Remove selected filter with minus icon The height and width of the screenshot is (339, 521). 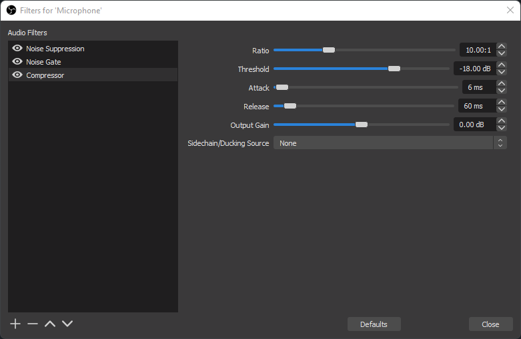pyautogui.click(x=33, y=324)
